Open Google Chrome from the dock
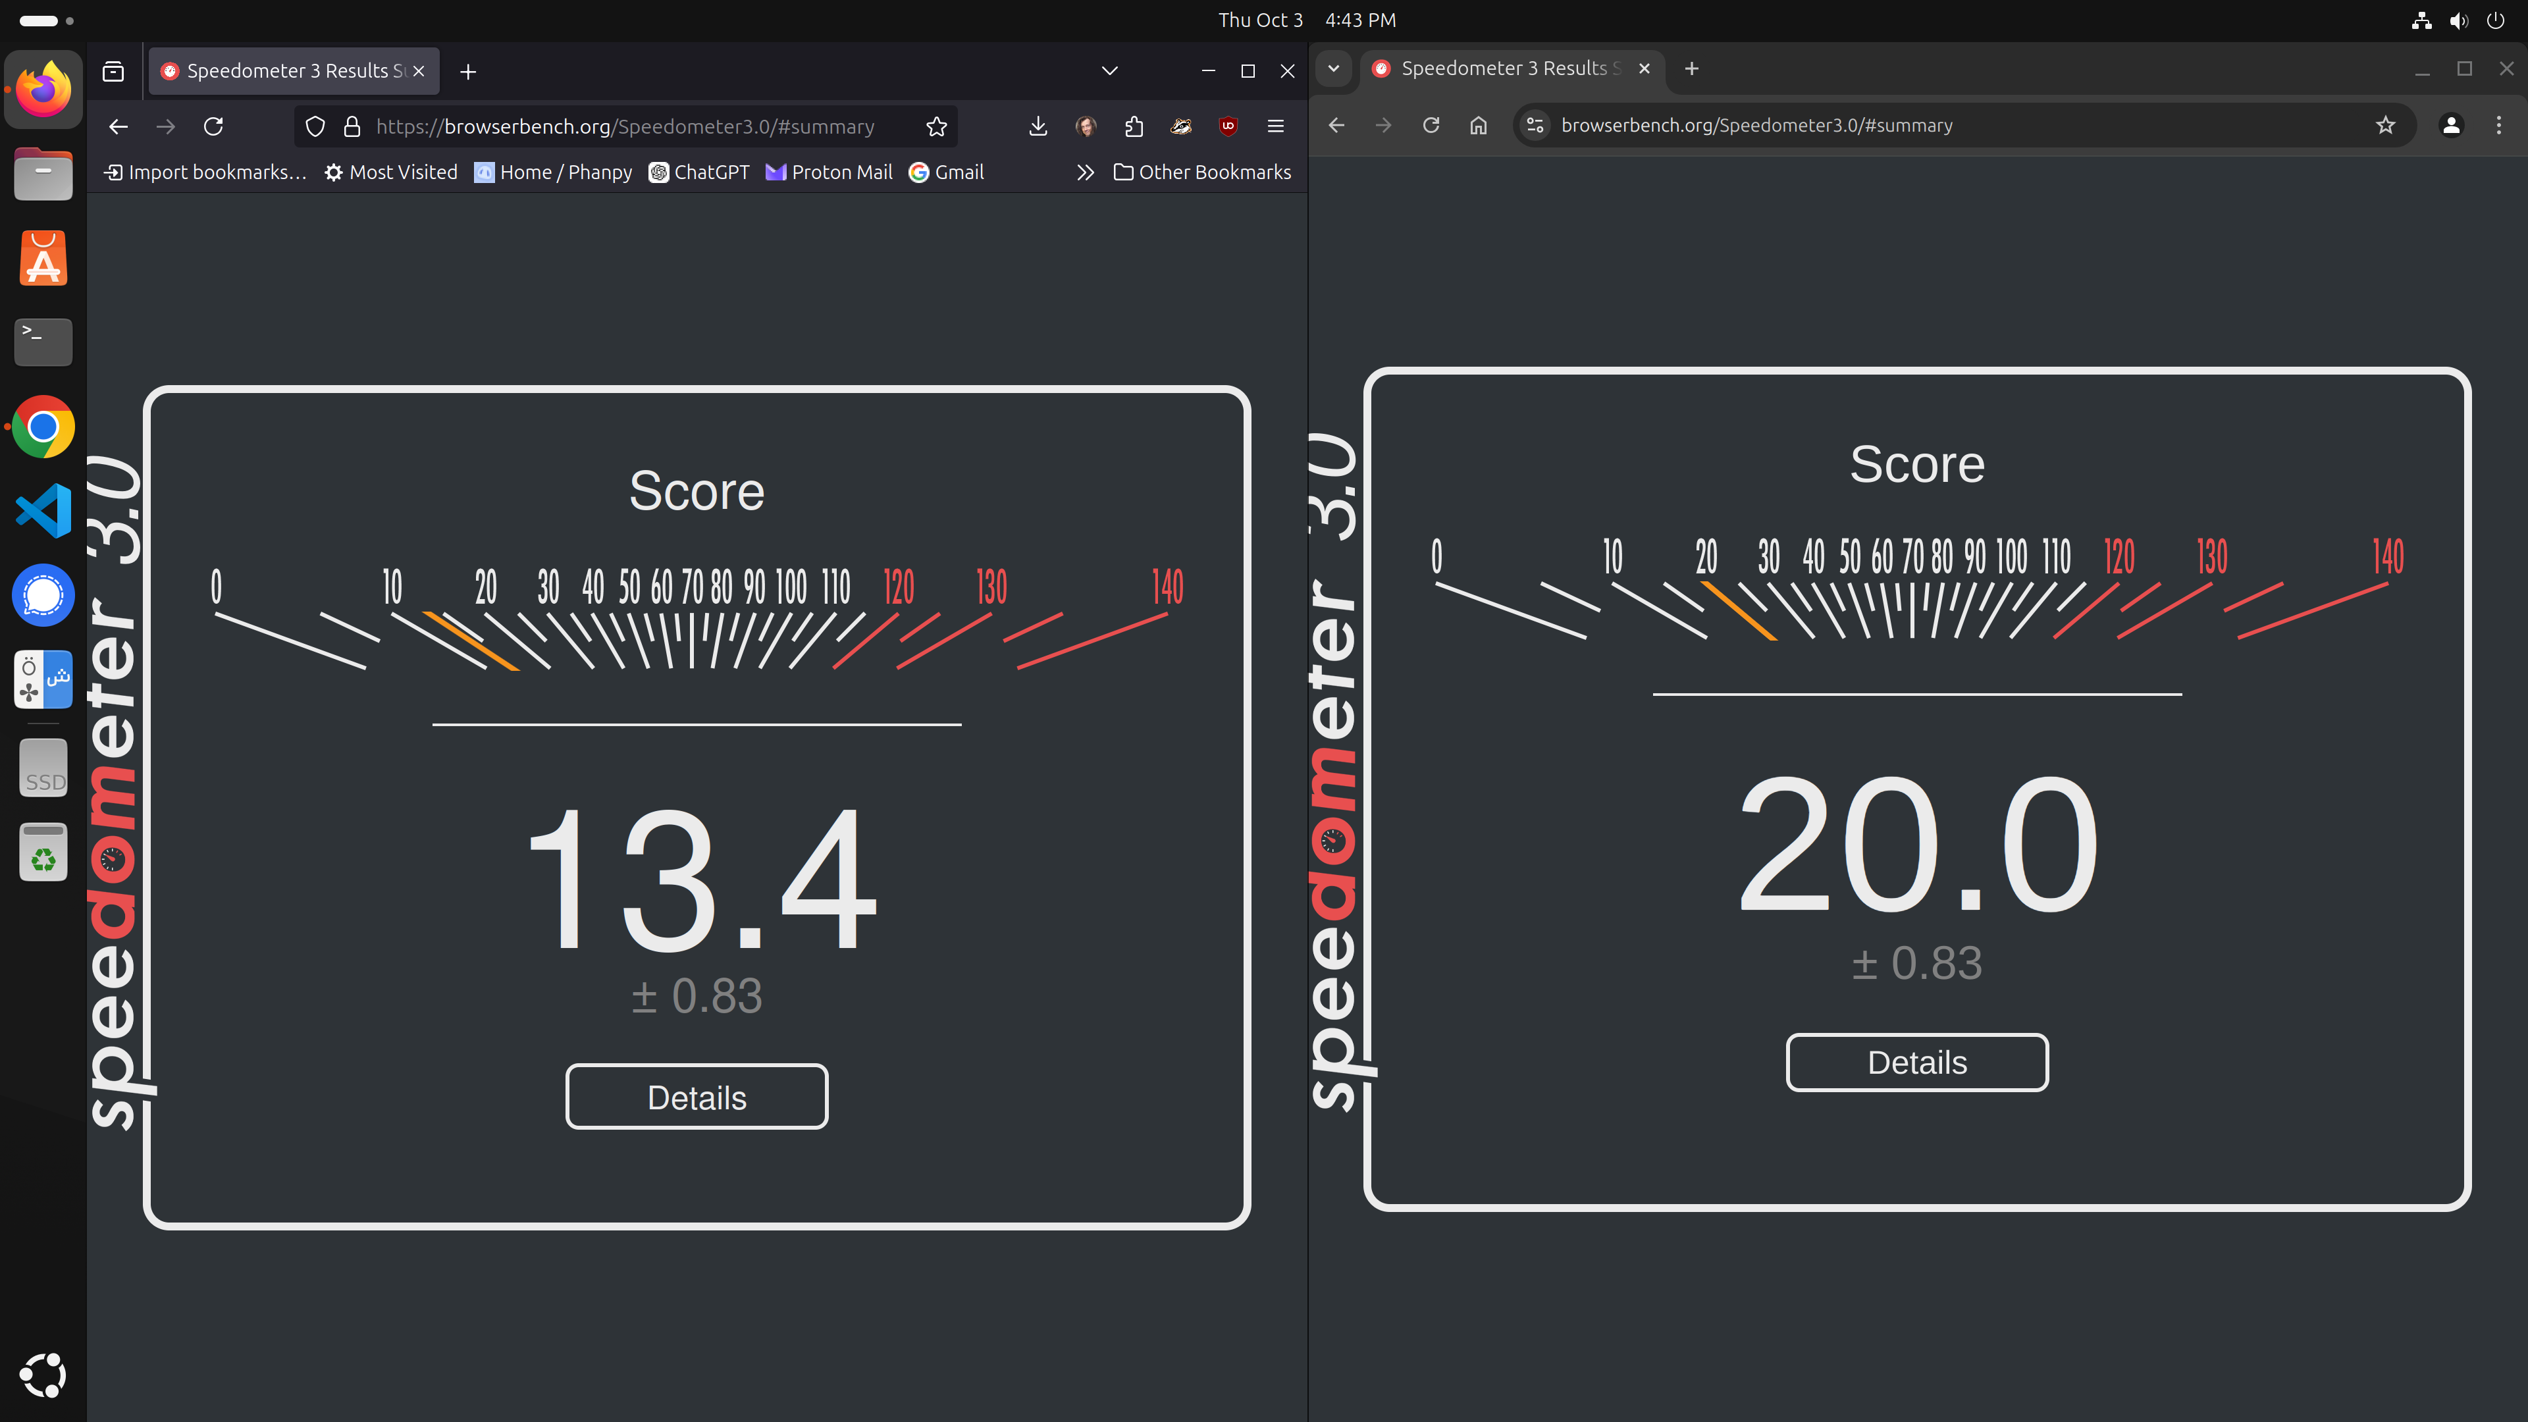 (43, 427)
